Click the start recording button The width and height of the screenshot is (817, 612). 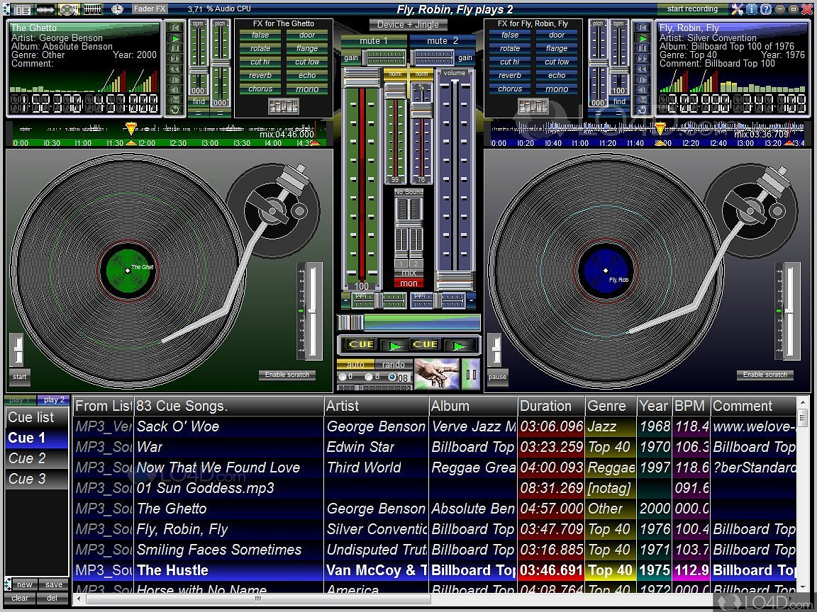[x=692, y=9]
